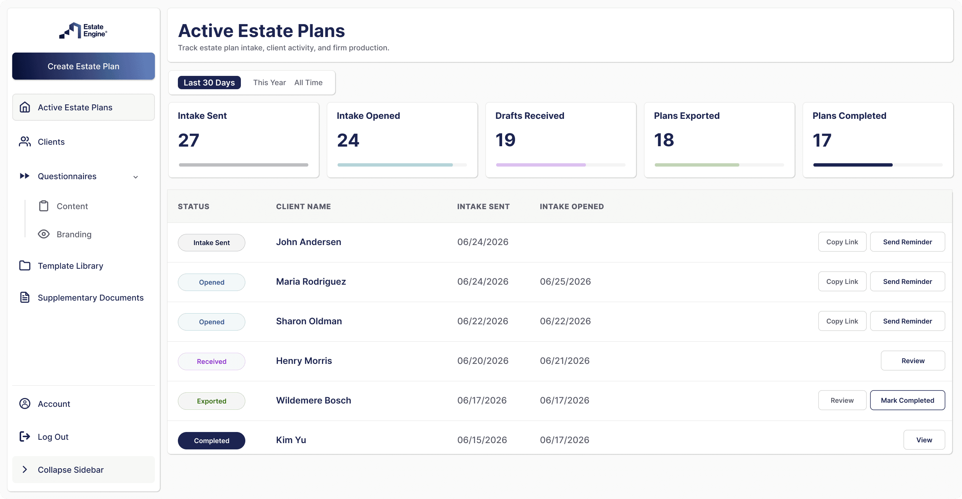The height and width of the screenshot is (499, 962).
Task: Copy link for Sharon Oldman
Action: point(842,321)
